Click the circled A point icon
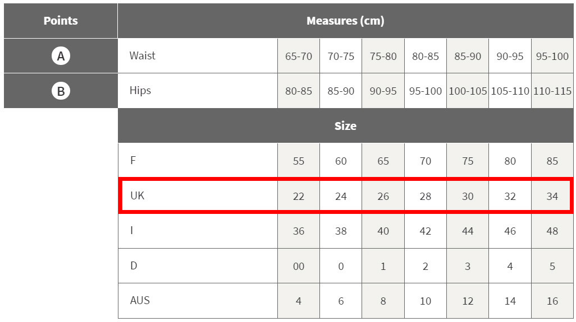Image resolution: width=576 pixels, height=322 pixels. coord(61,56)
